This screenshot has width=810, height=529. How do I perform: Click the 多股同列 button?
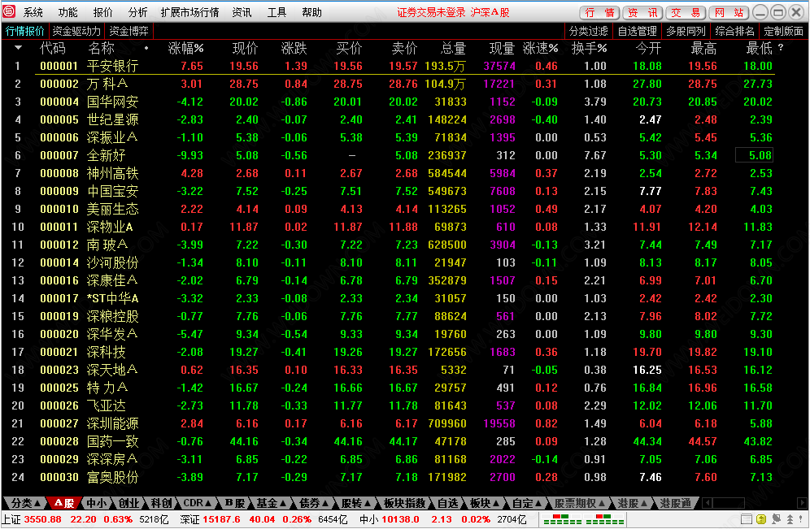tap(686, 31)
